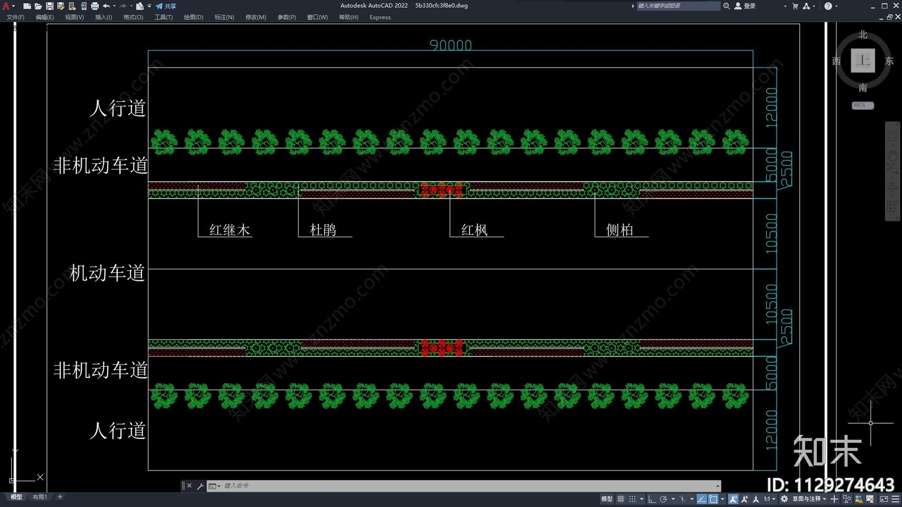Toggle ortho mode in status bar

652,499
